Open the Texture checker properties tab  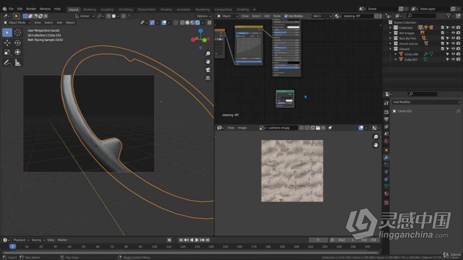386,203
